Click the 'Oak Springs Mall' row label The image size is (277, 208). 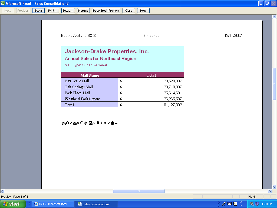point(79,87)
